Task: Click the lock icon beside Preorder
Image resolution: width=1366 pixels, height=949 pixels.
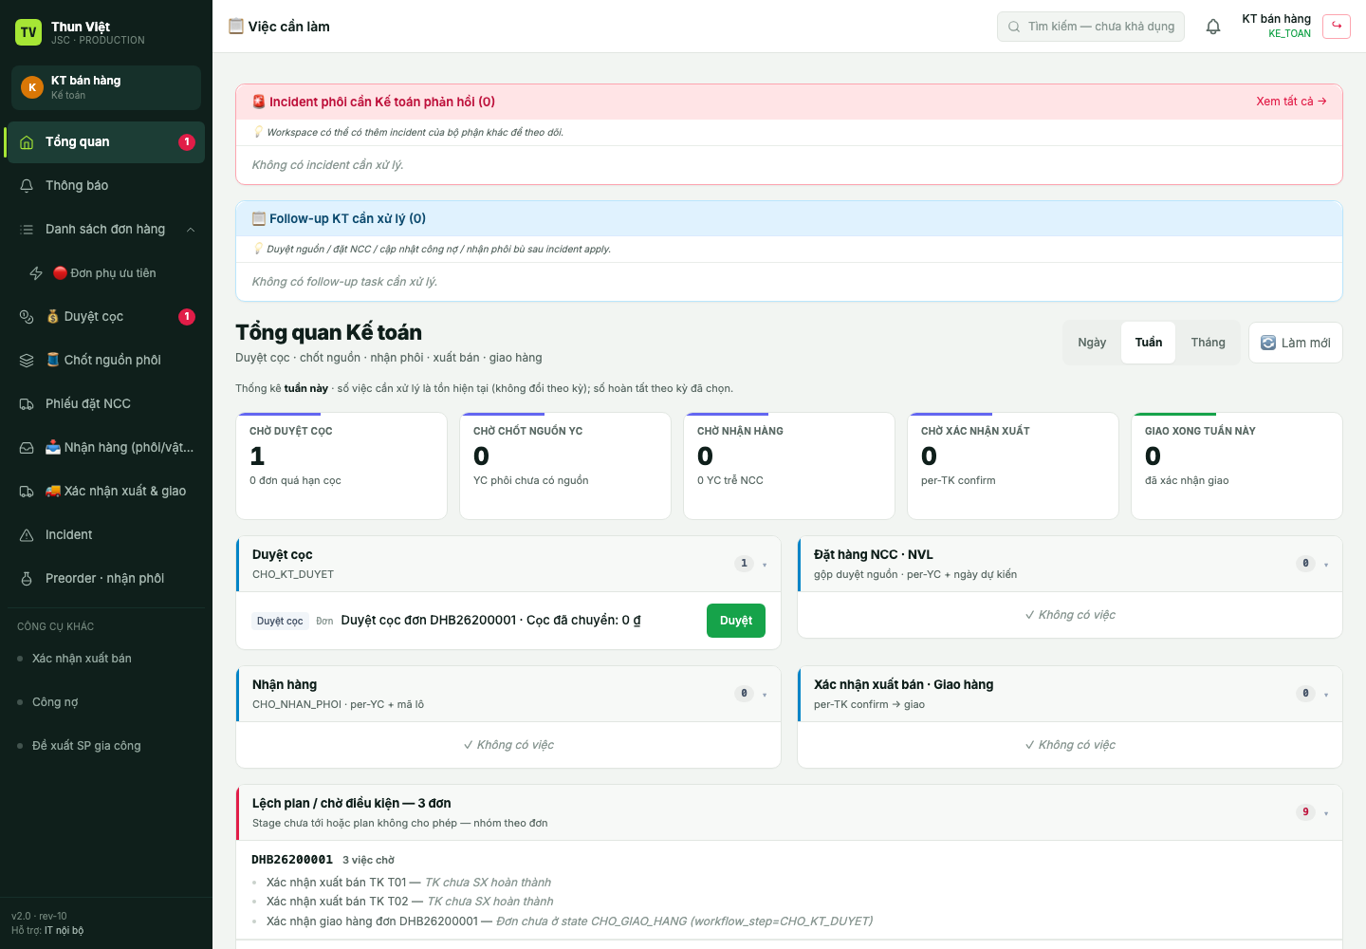Action: point(27,579)
